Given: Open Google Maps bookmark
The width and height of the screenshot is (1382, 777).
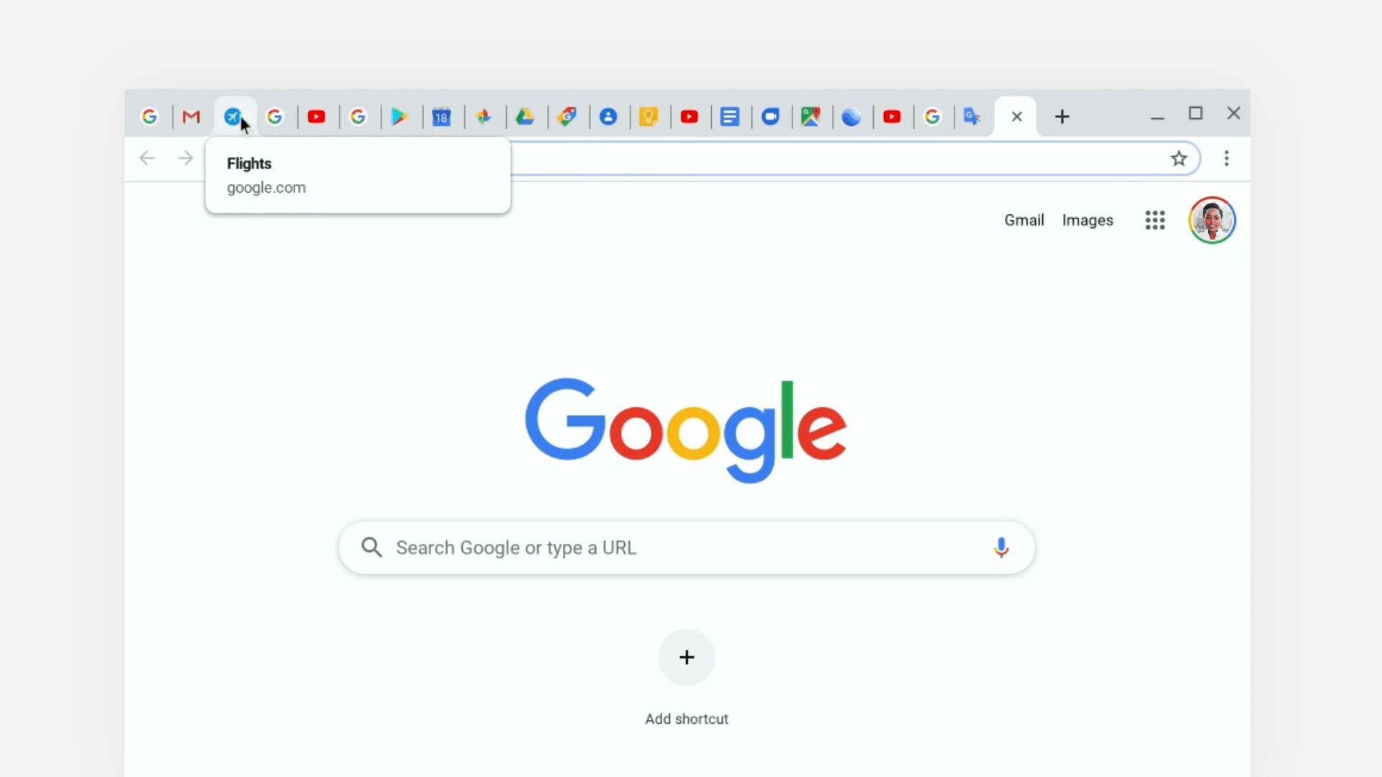Looking at the screenshot, I should (810, 116).
